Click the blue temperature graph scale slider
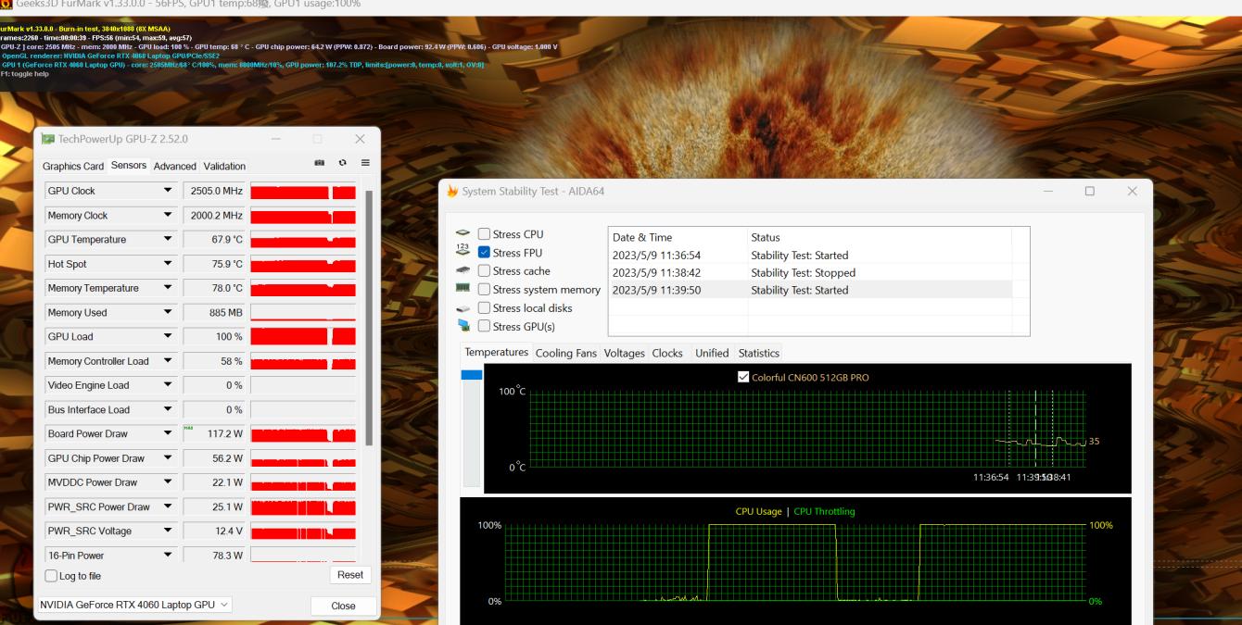Viewport: 1242px width, 625px height. click(472, 374)
